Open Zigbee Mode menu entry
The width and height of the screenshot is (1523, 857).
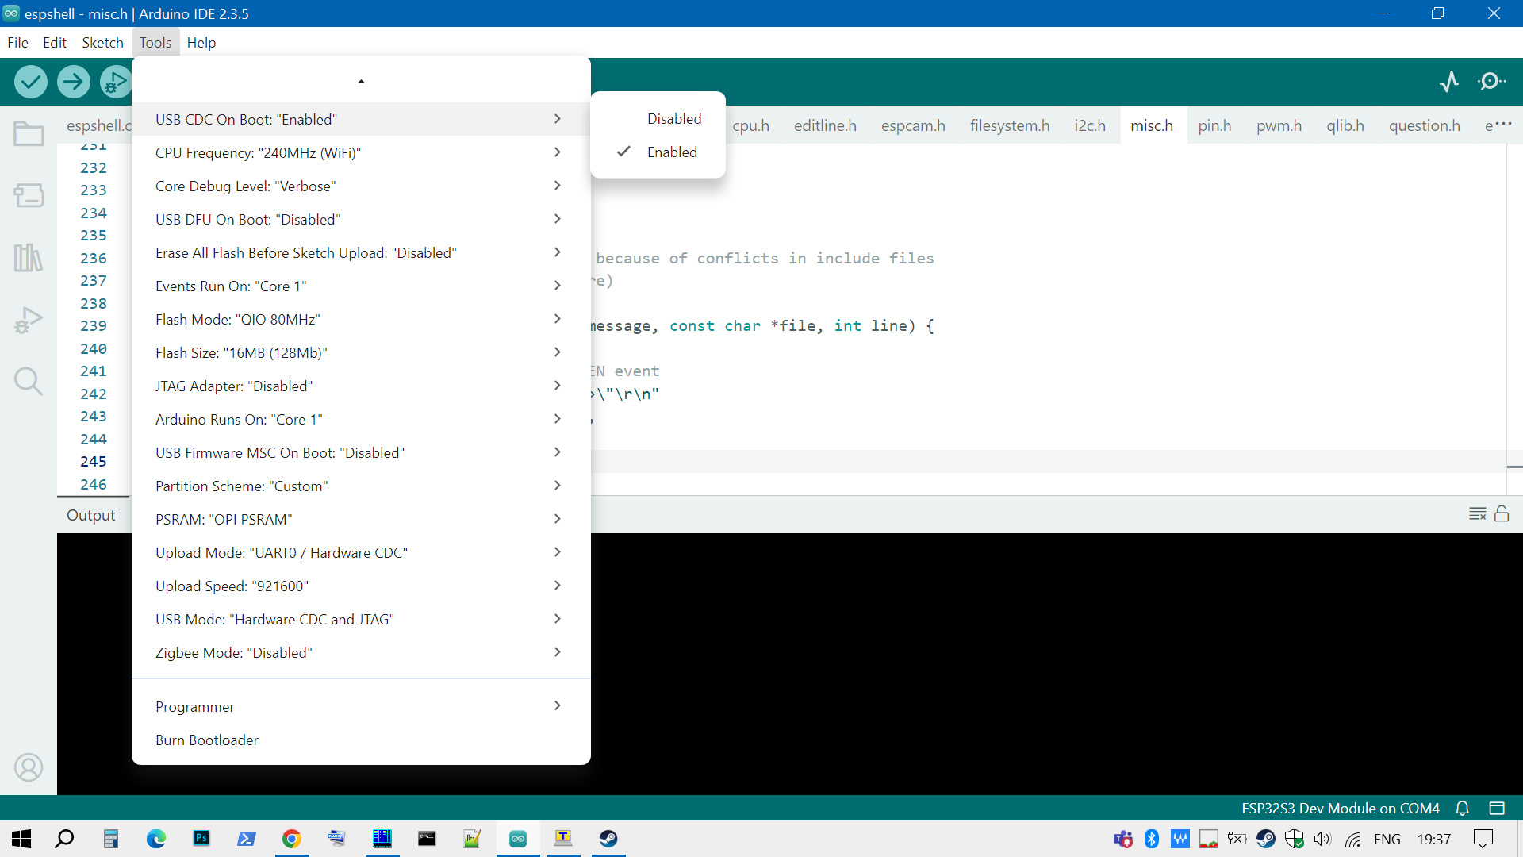coord(361,652)
